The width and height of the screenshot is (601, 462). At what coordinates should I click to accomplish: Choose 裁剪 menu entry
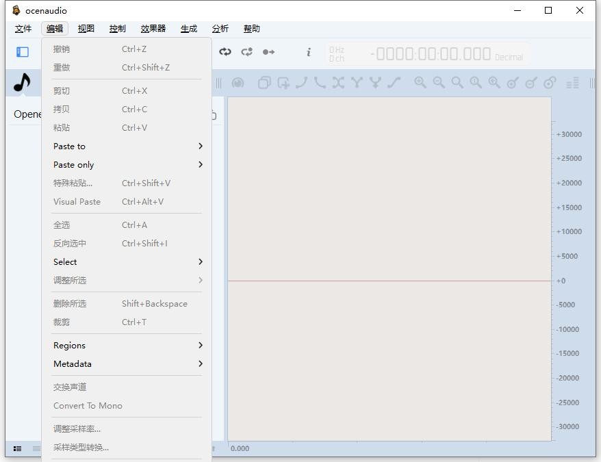[x=127, y=322]
